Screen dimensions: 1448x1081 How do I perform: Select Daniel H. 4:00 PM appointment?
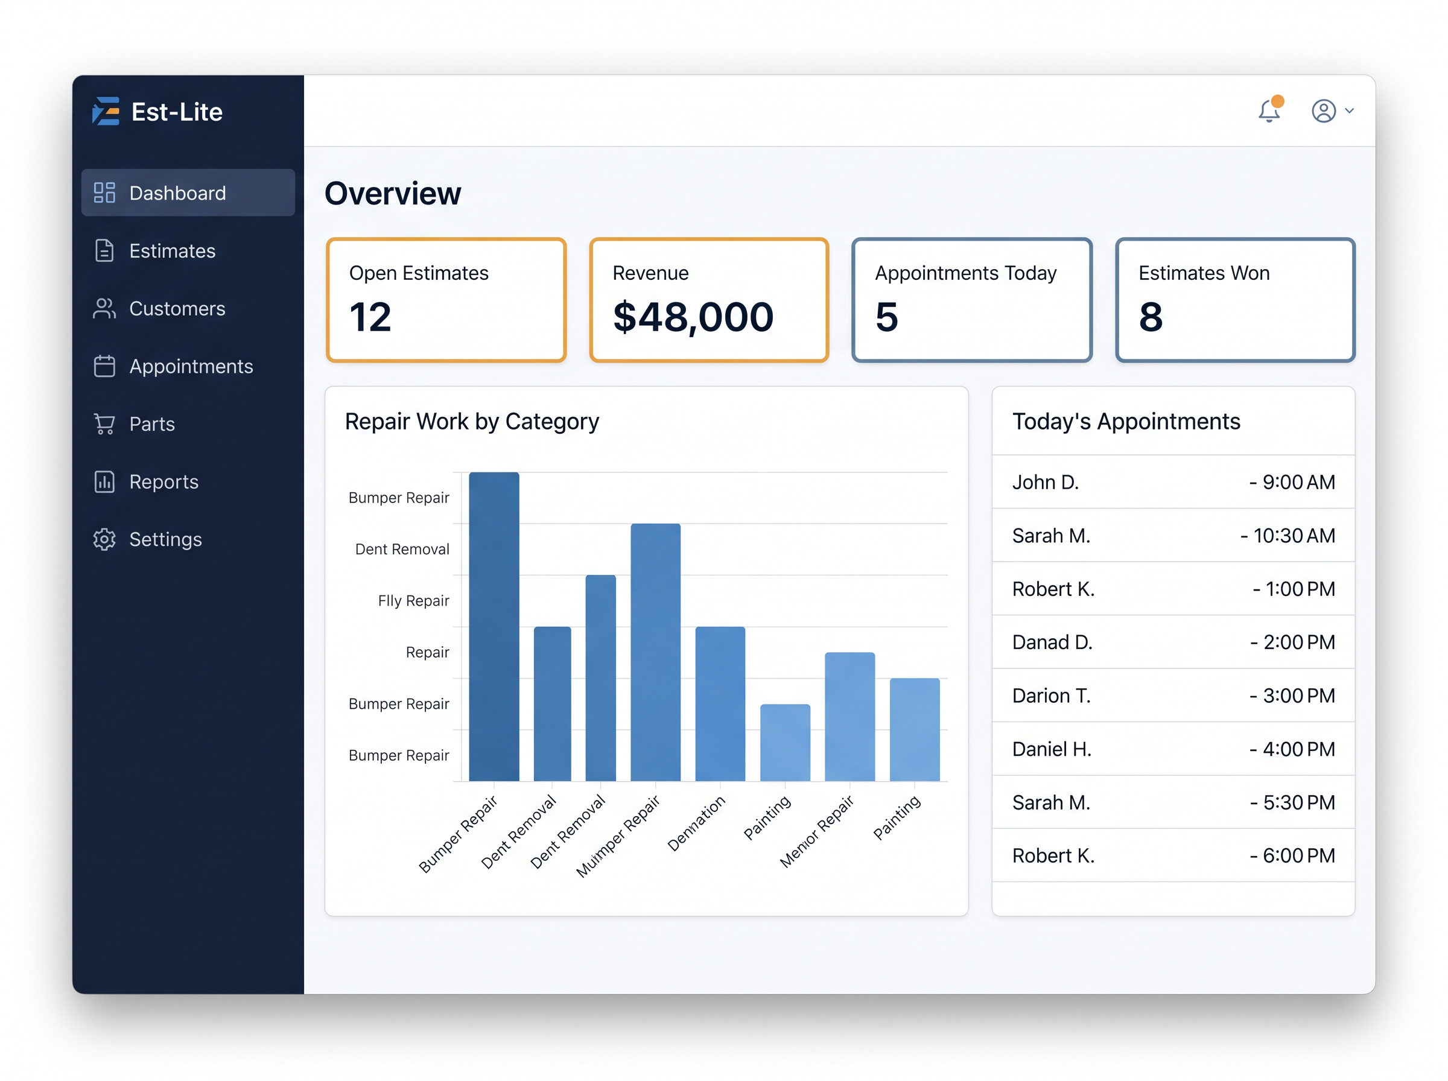click(1173, 749)
